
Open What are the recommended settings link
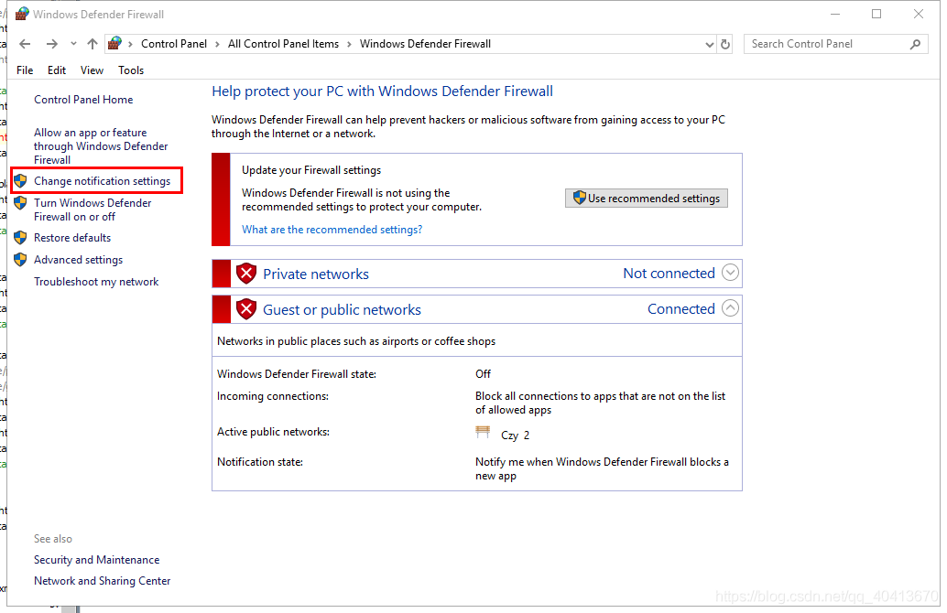point(332,230)
